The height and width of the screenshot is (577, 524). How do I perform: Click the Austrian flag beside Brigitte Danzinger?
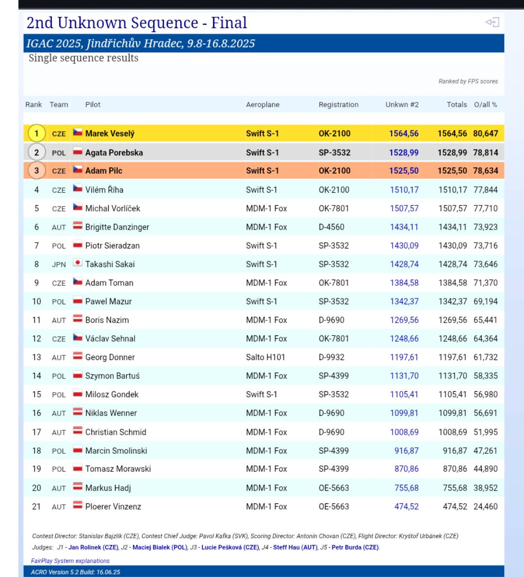pyautogui.click(x=78, y=226)
